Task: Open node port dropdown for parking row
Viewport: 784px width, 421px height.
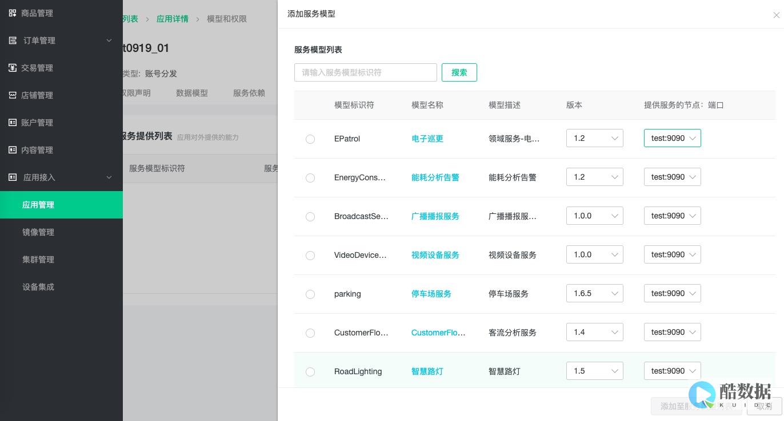Action: (673, 293)
